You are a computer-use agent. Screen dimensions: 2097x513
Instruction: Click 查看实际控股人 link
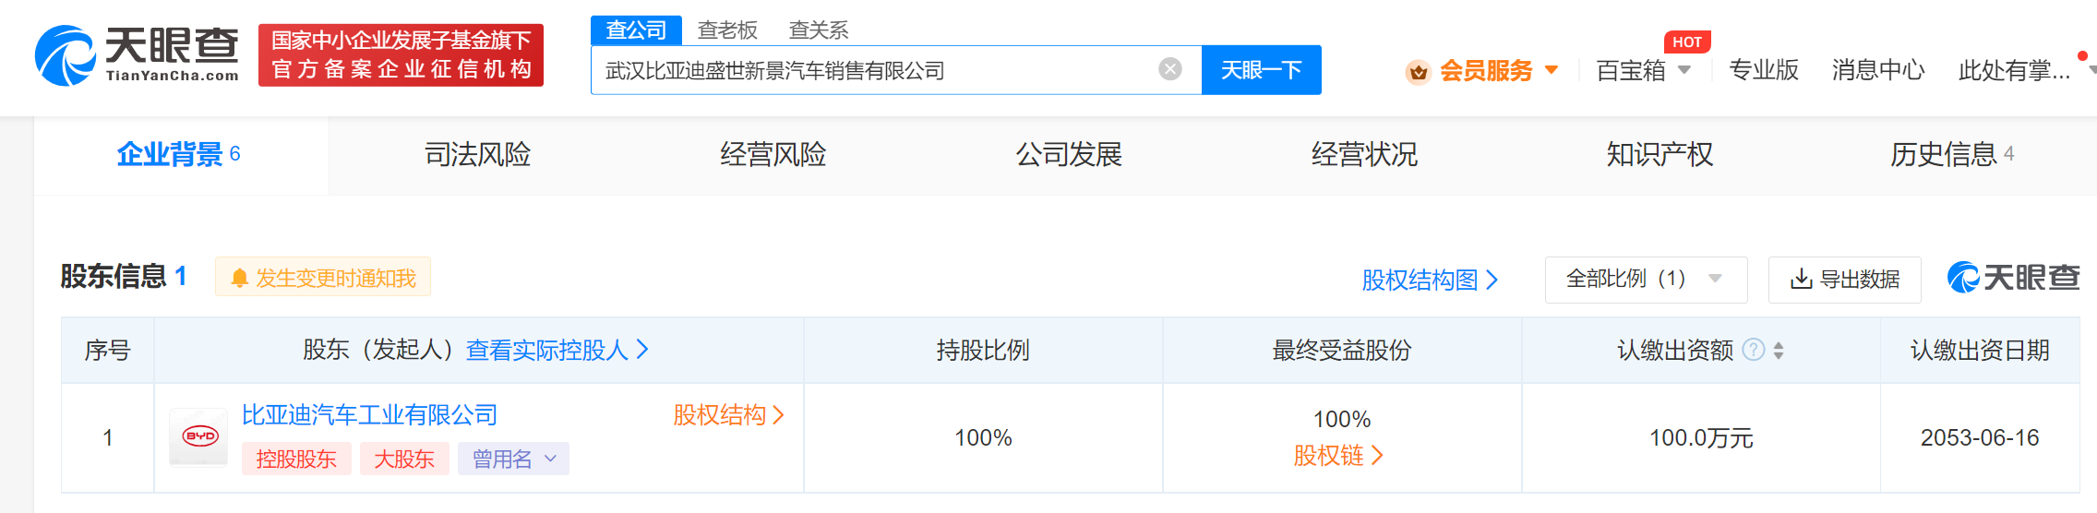[557, 350]
